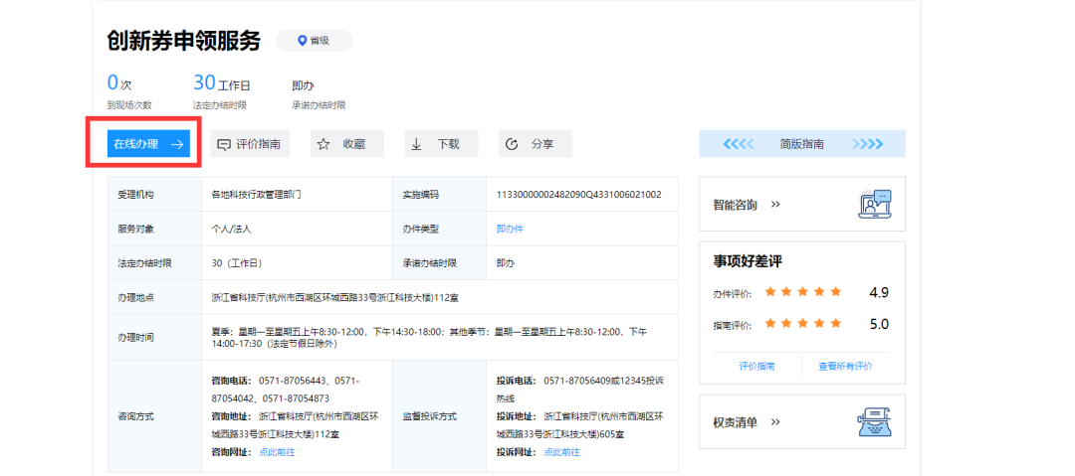Click the 分享 button
The width and height of the screenshot is (1075, 476).
click(x=536, y=144)
